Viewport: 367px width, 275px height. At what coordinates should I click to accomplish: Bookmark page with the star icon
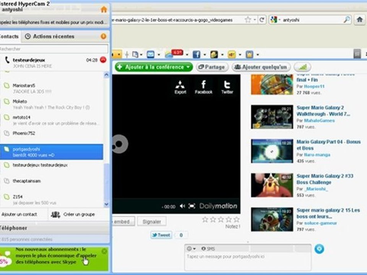coord(248,20)
